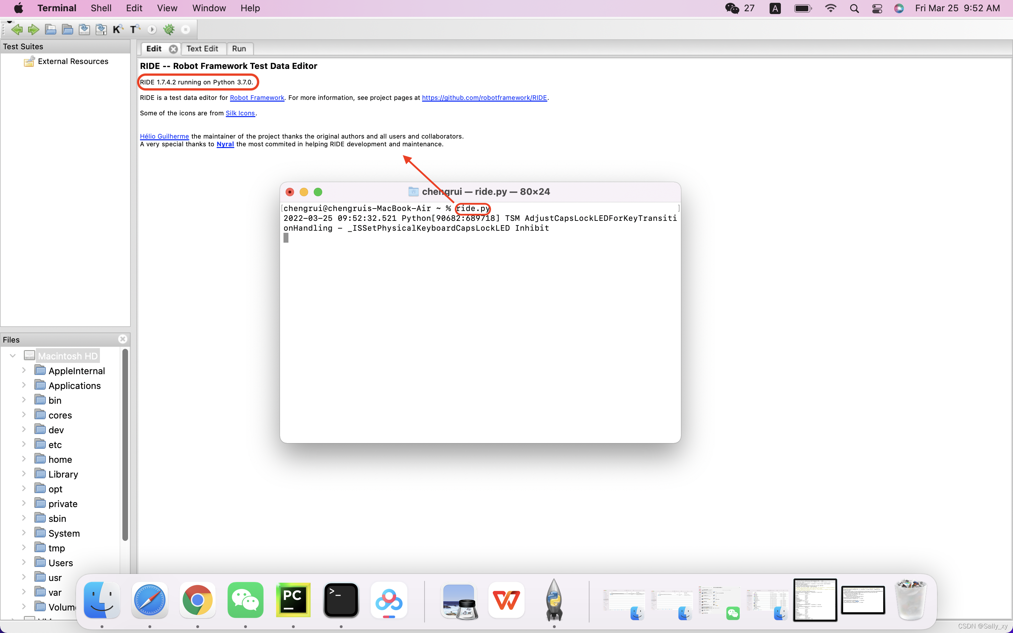Click the New test suite icon
1013x633 pixels.
pyautogui.click(x=50, y=29)
